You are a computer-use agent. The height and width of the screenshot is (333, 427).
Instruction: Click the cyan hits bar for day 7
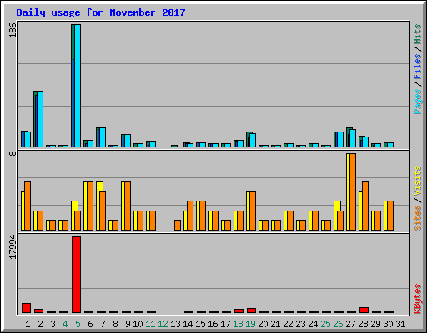pyautogui.click(x=103, y=137)
